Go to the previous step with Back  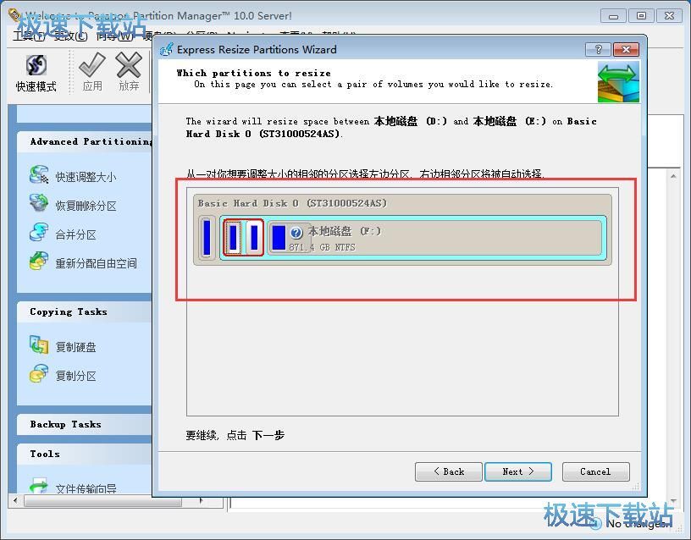click(x=448, y=471)
